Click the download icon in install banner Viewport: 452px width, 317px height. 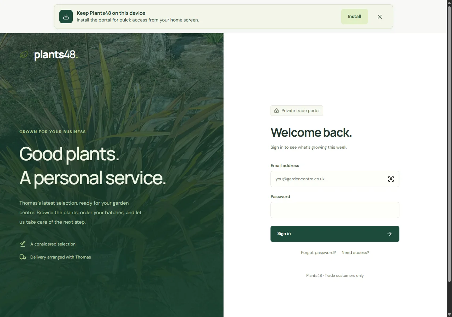click(x=66, y=17)
